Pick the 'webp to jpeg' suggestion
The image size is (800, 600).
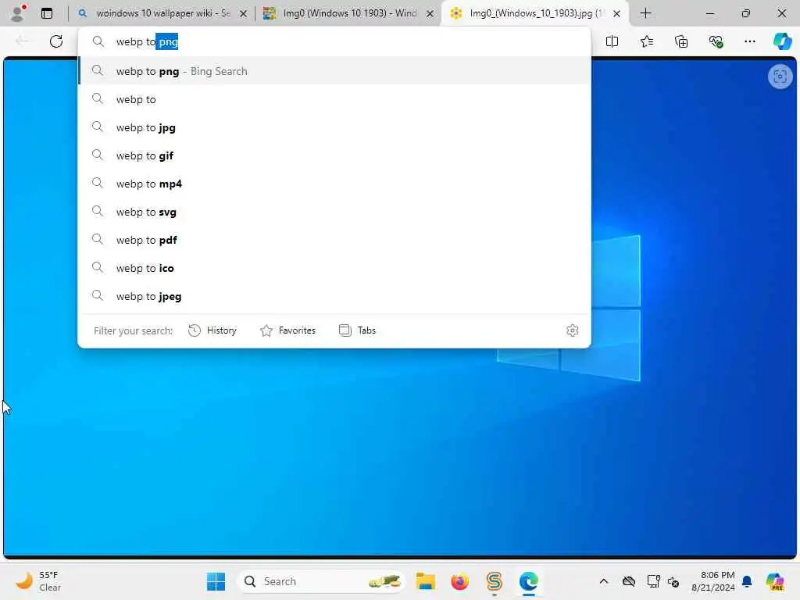[x=334, y=295]
